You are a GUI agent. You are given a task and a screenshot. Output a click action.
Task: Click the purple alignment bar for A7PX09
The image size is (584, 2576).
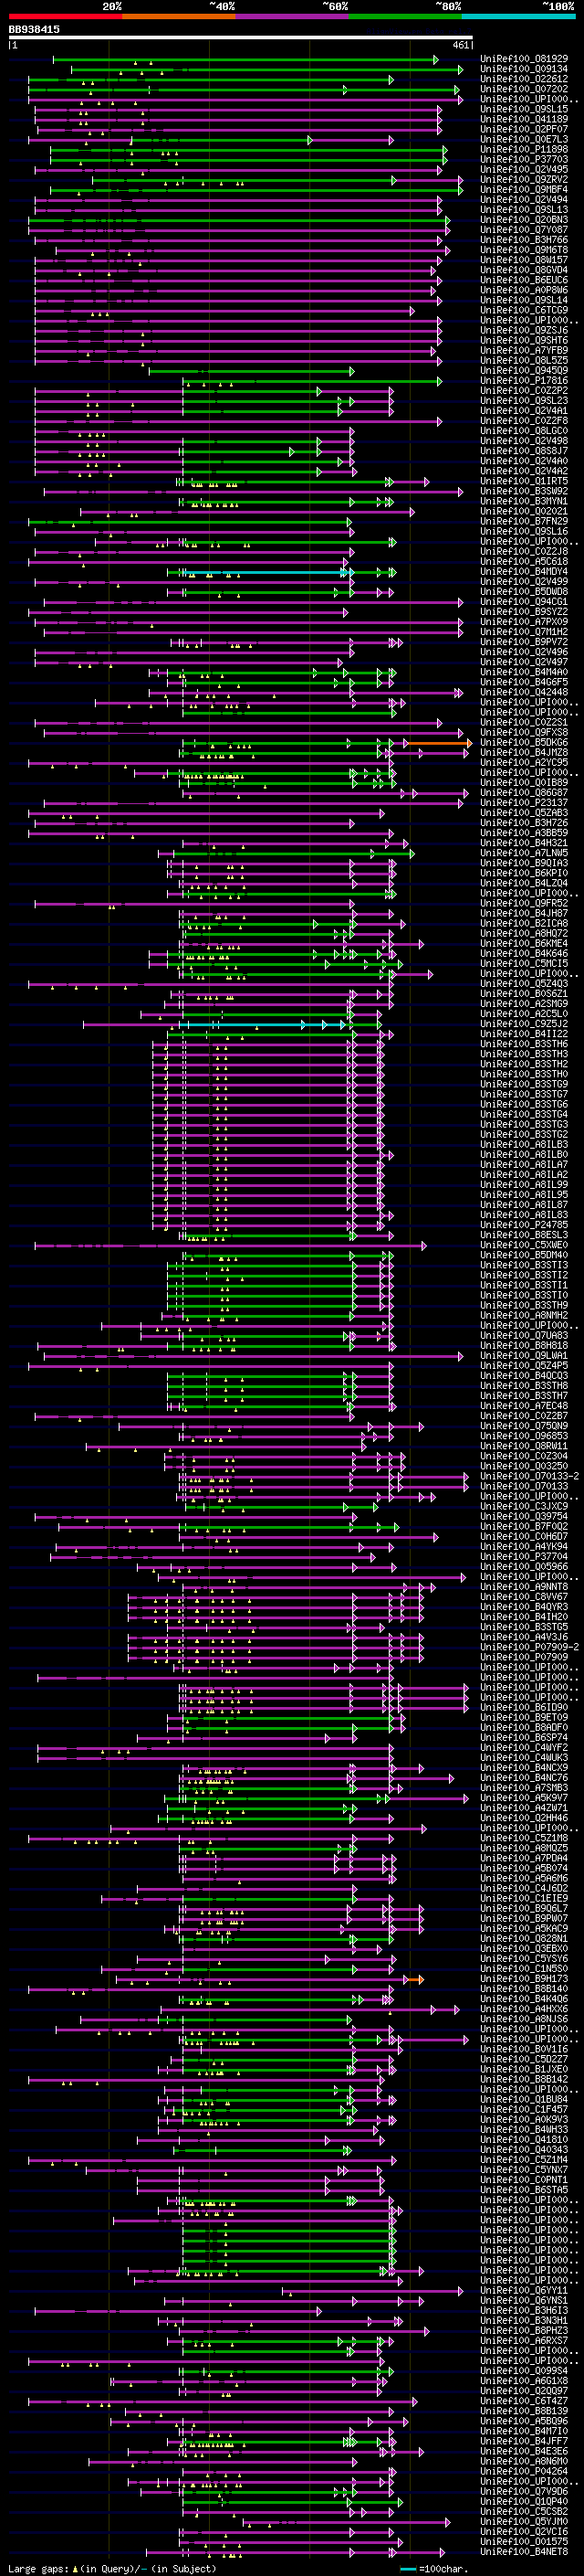(x=250, y=623)
